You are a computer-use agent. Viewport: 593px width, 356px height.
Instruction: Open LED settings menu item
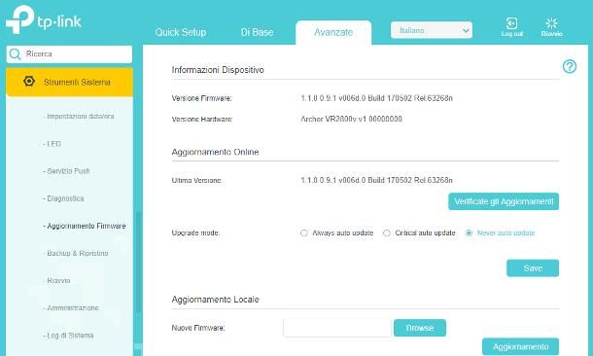click(x=52, y=144)
